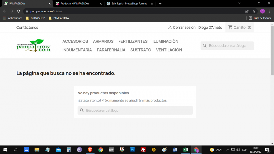Open FileZilla from taskbar
Image resolution: width=274 pixels, height=154 pixels.
point(143,150)
